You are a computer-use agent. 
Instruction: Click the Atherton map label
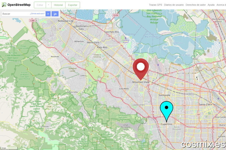[79, 41]
